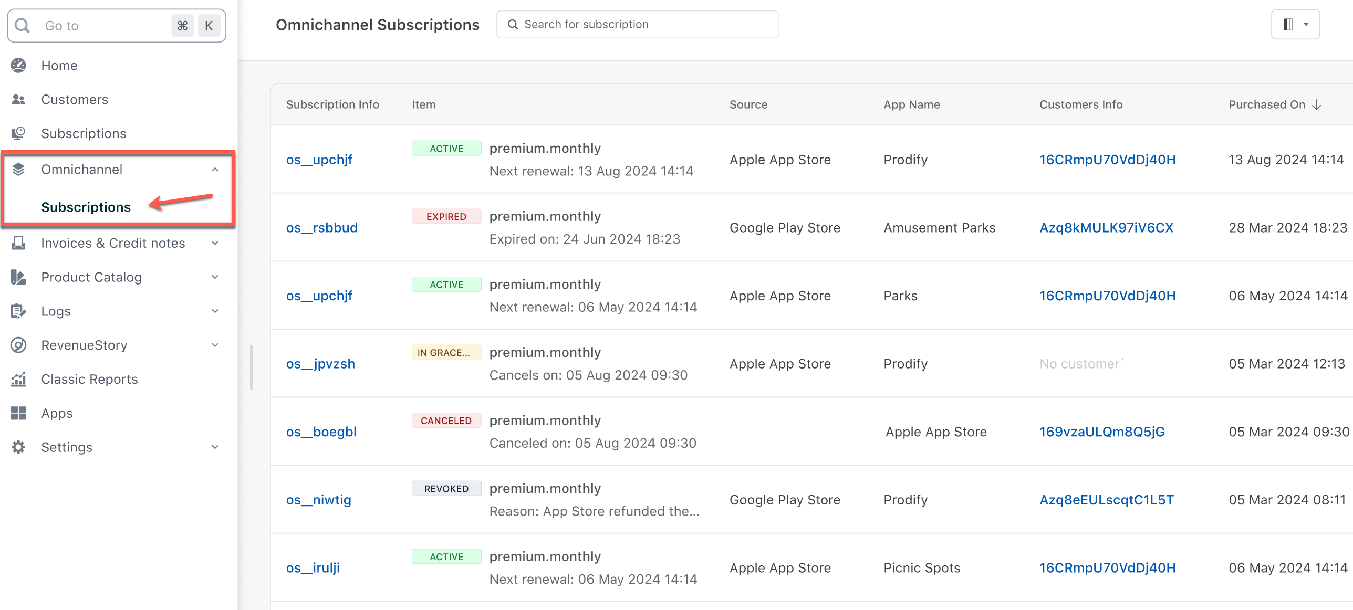Open Subscriptions under Omnichannel

point(86,207)
